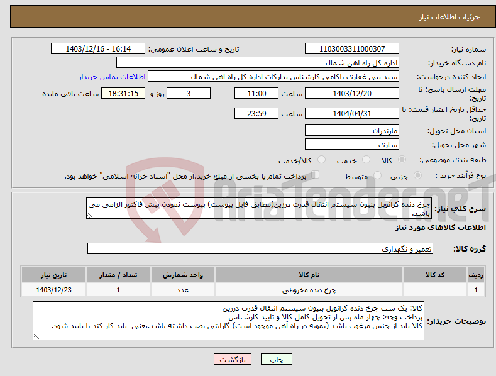Click the resize handle of buyer notes textarea
Viewport: 496px width, 376px height.
tap(36, 337)
